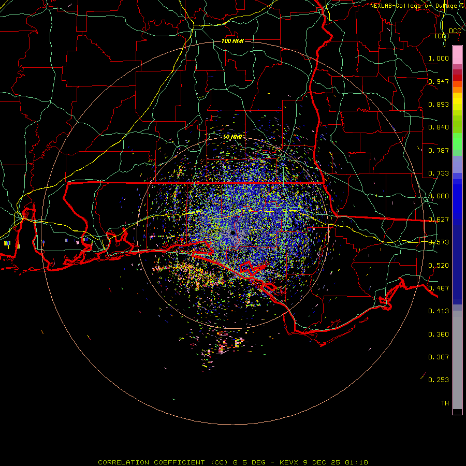Pick the gray color bar segment
Image resolution: width=466 pixels, height=466 pixels.
click(457, 360)
